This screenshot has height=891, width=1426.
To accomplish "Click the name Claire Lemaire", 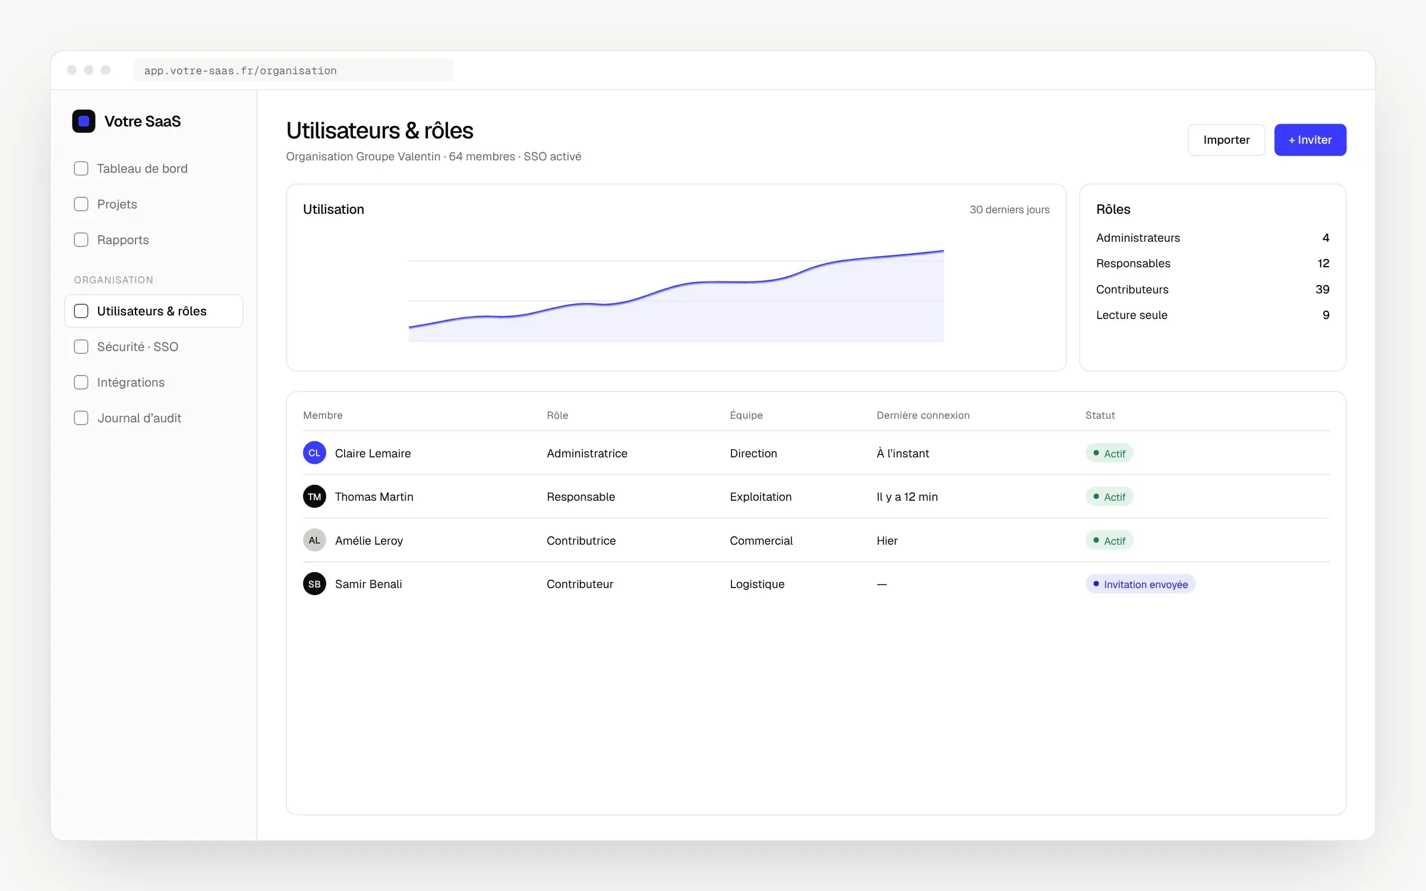I will [373, 453].
